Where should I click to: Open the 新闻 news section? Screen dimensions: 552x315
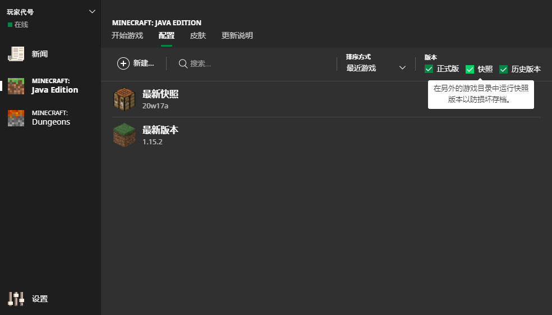28,54
